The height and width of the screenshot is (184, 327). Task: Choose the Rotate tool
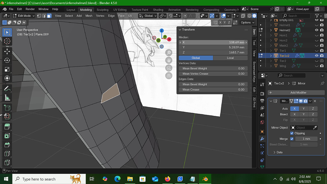tap(7, 60)
